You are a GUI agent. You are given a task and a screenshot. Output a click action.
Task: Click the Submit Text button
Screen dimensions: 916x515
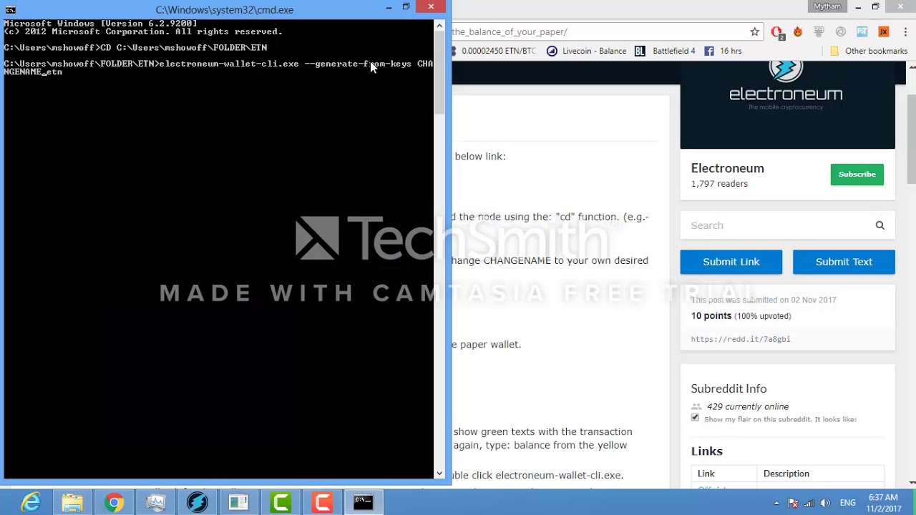point(844,262)
